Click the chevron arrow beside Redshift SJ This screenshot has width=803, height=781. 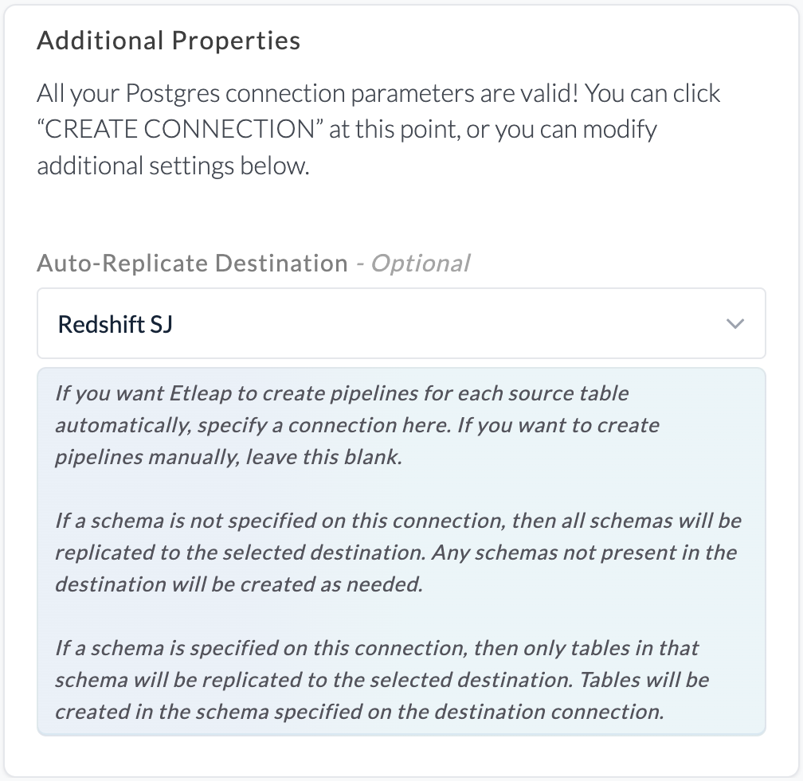(x=734, y=324)
